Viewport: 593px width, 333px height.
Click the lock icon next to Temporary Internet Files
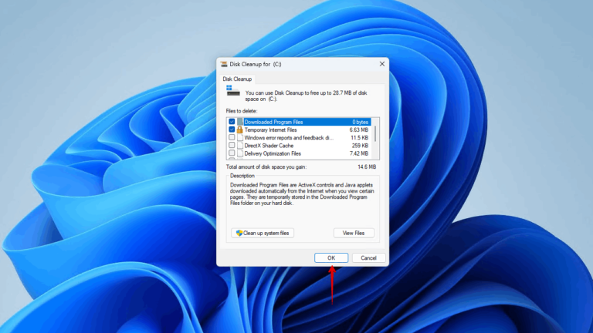[240, 130]
